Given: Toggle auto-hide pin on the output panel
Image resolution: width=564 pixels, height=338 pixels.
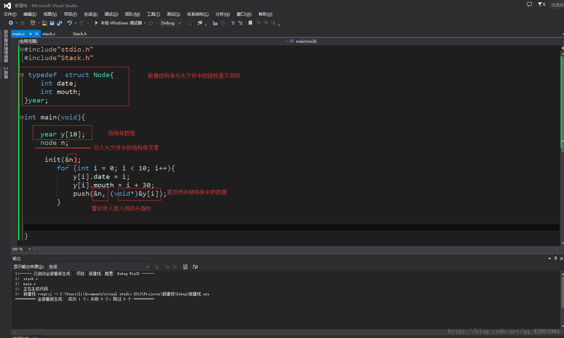Looking at the screenshot, I should [555, 259].
